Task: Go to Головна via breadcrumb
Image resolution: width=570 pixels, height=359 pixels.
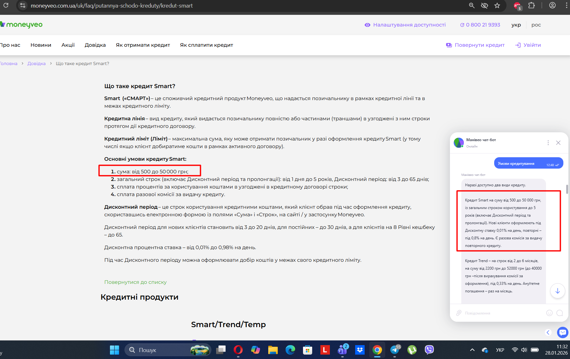Action: pos(9,63)
